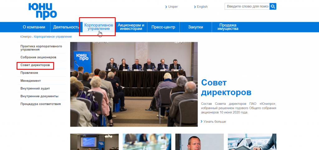319x150 pixels.
Task: Open the Закупки menu item
Action: 195,27
